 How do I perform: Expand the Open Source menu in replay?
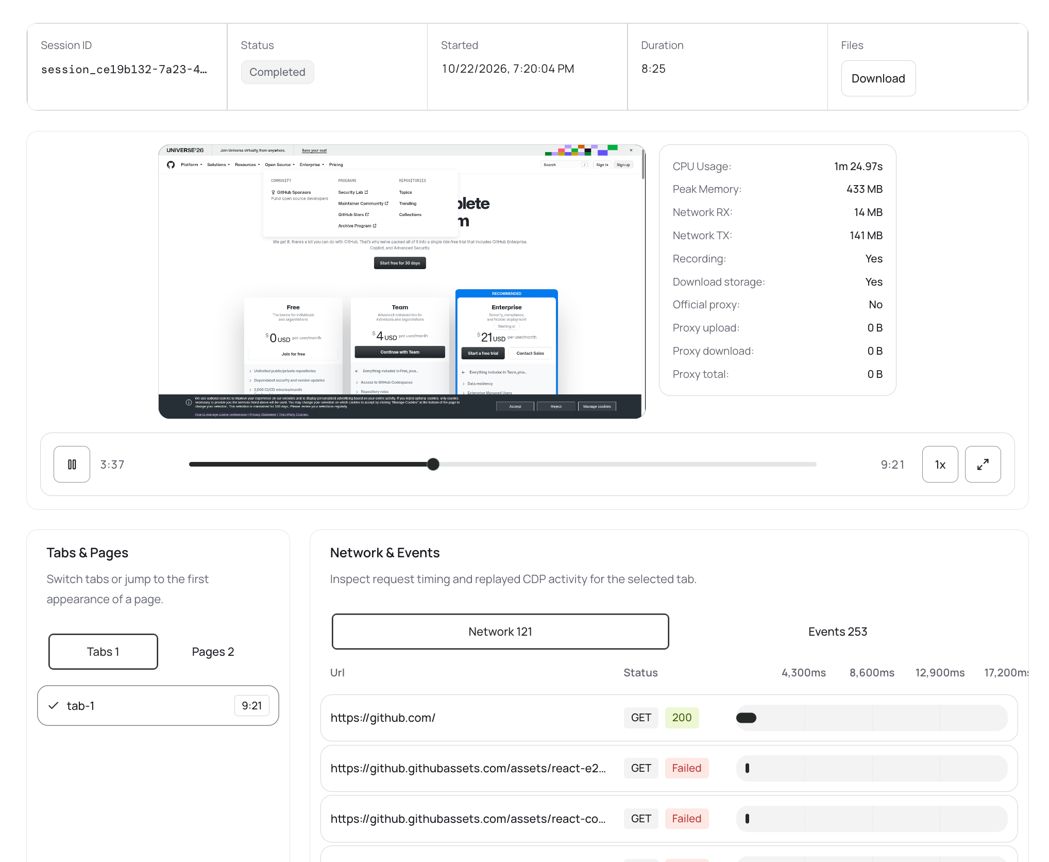click(280, 165)
